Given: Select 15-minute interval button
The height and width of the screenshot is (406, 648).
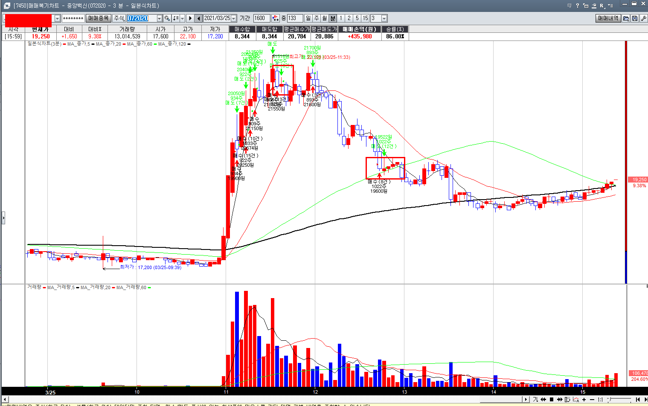Looking at the screenshot, I should (365, 18).
